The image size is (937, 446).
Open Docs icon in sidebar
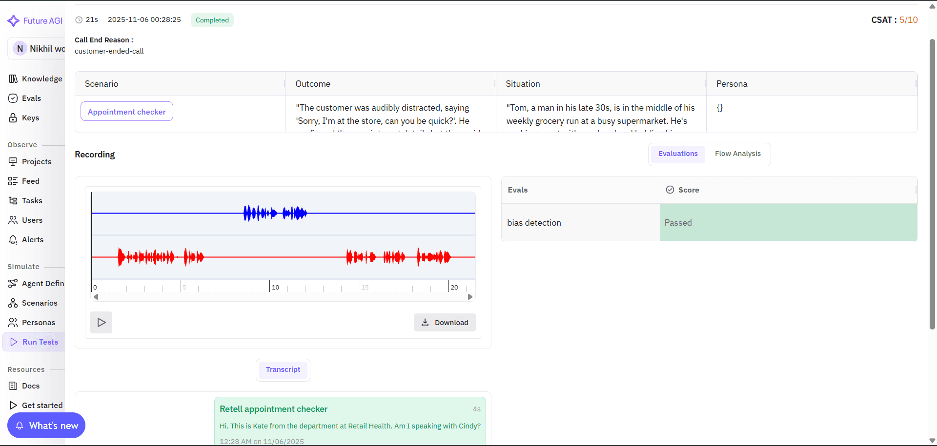coord(13,386)
